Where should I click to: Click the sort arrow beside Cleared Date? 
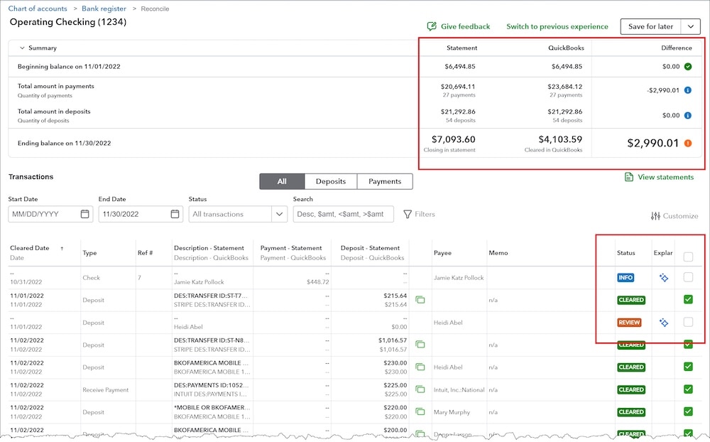pos(62,249)
